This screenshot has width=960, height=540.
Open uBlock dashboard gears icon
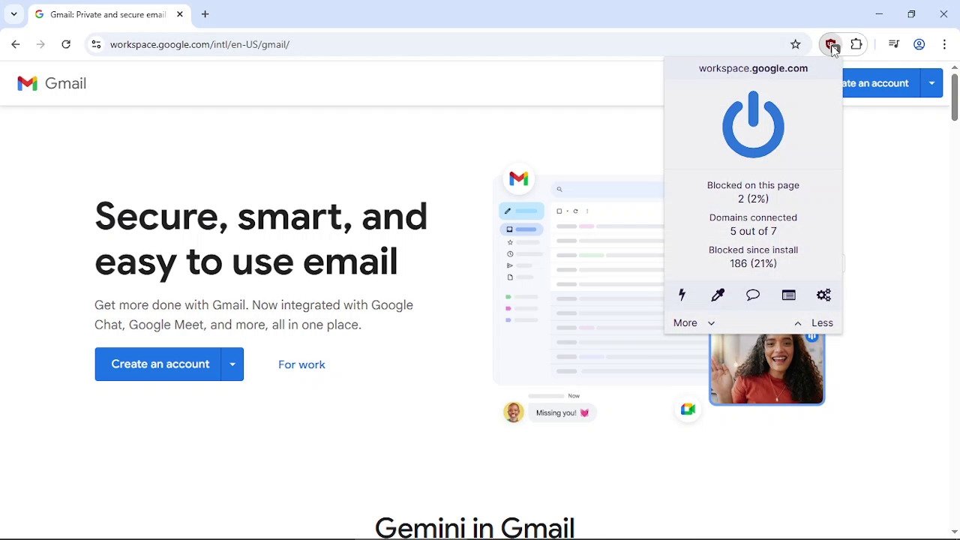(823, 295)
